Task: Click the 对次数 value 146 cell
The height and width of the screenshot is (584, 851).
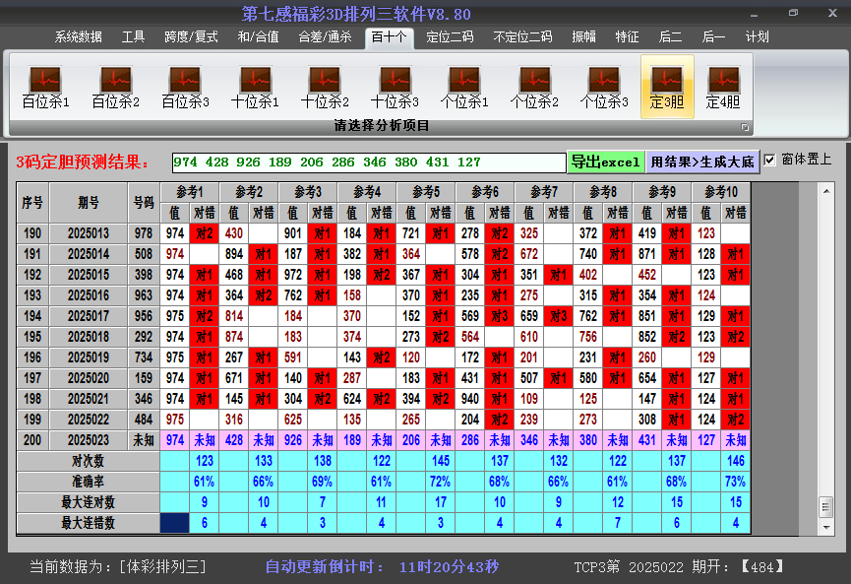Action: [x=736, y=461]
